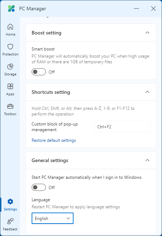
Task: Open the Toolbox briefcase icon
Action: click(10, 106)
